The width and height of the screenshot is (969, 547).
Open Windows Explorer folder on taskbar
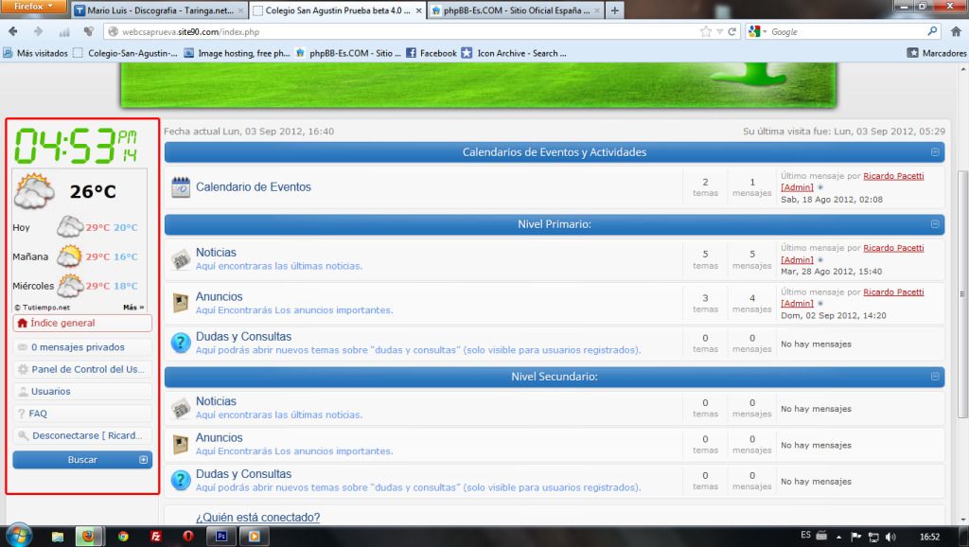(58, 536)
